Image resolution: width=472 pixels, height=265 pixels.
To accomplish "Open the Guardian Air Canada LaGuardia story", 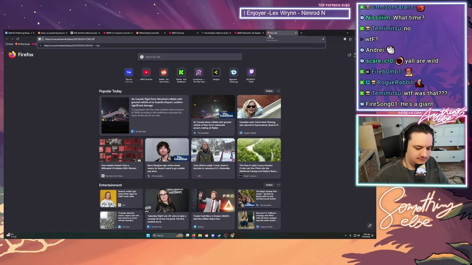I will pos(213,115).
